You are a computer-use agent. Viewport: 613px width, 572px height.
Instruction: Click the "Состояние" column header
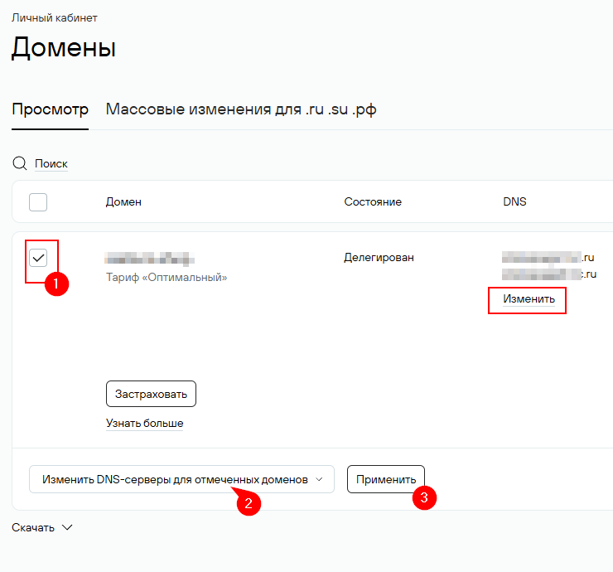373,201
